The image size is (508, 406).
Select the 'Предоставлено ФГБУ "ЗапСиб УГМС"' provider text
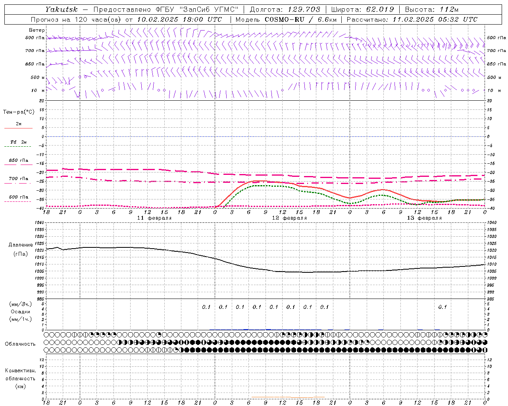(x=166, y=10)
